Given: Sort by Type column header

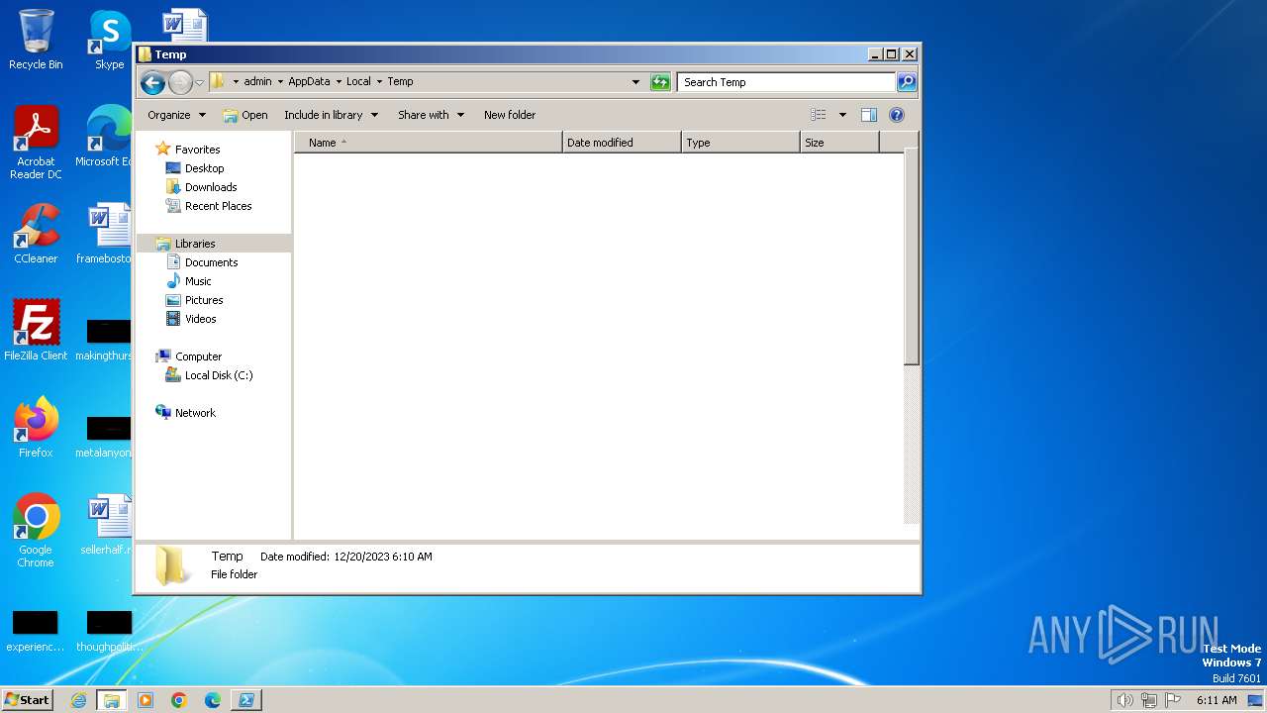Looking at the screenshot, I should pyautogui.click(x=740, y=143).
